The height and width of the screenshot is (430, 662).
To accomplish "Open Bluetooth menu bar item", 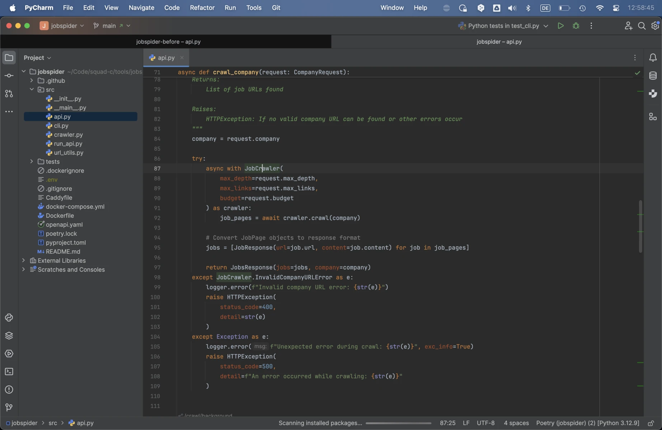I will 528,8.
